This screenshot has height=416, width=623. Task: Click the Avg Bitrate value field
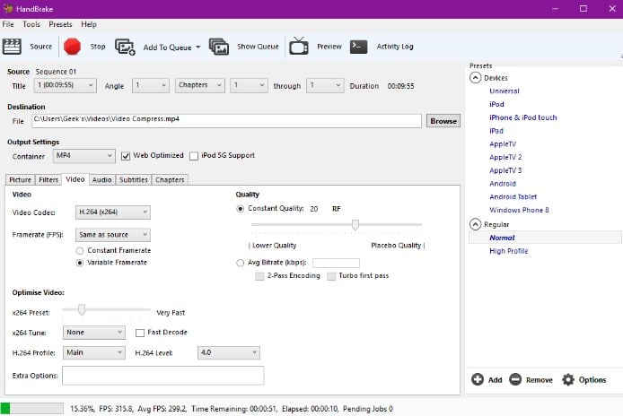click(x=336, y=263)
